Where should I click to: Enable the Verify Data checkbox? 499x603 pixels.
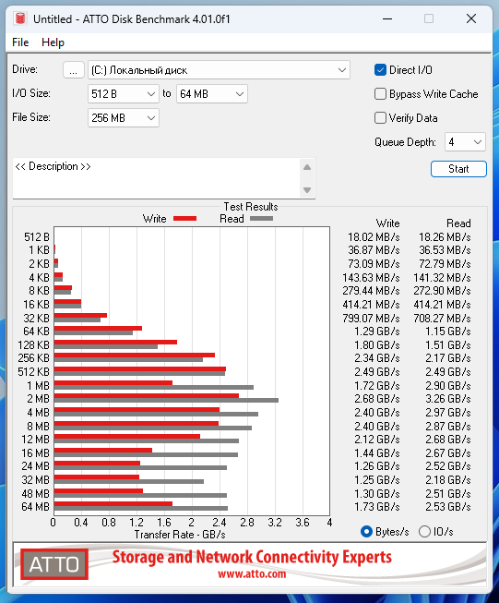380,117
